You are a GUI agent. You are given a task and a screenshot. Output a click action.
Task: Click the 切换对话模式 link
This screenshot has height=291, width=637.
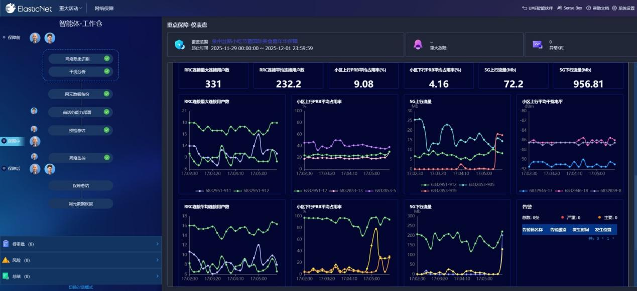tap(81, 287)
